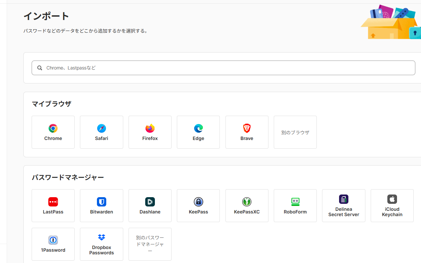Click the Dropbox Passwords label text
The width and height of the screenshot is (421, 263).
pos(102,250)
